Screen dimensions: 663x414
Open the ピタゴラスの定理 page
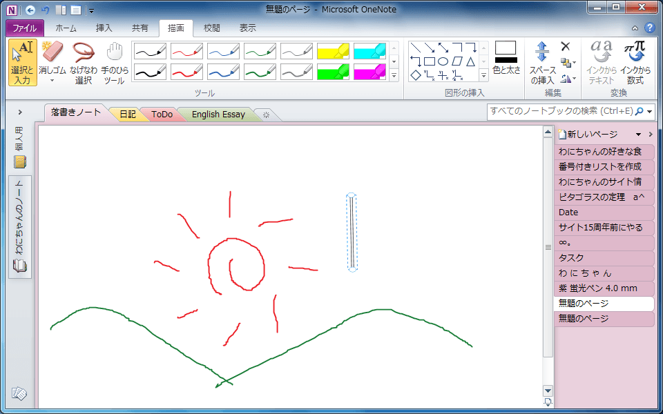604,197
